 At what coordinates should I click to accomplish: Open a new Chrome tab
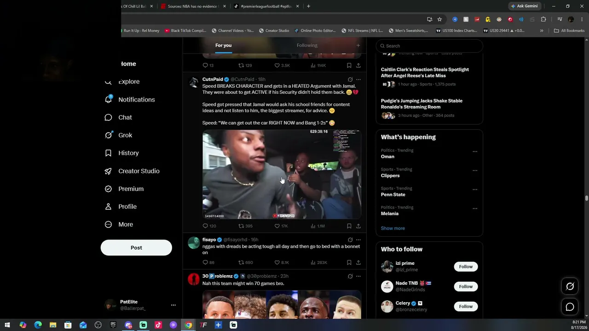click(308, 6)
